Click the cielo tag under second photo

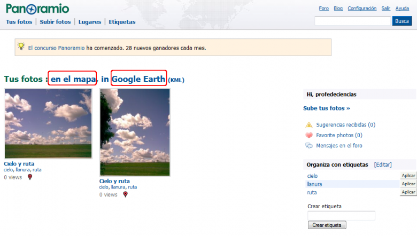click(104, 187)
